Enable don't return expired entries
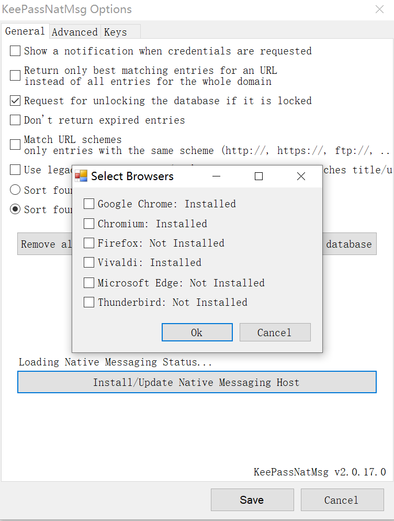The width and height of the screenshot is (394, 521). [x=15, y=119]
